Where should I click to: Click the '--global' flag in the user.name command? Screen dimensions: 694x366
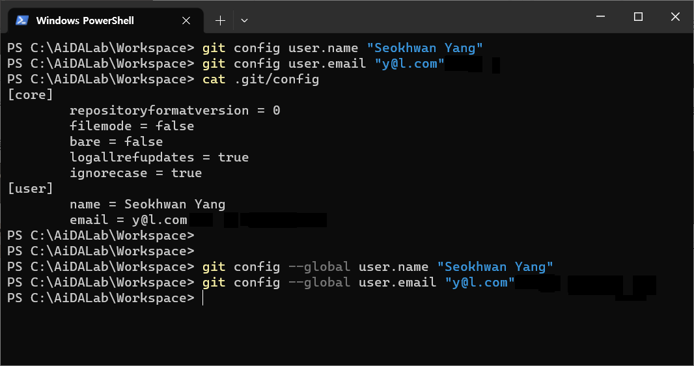[x=320, y=267]
